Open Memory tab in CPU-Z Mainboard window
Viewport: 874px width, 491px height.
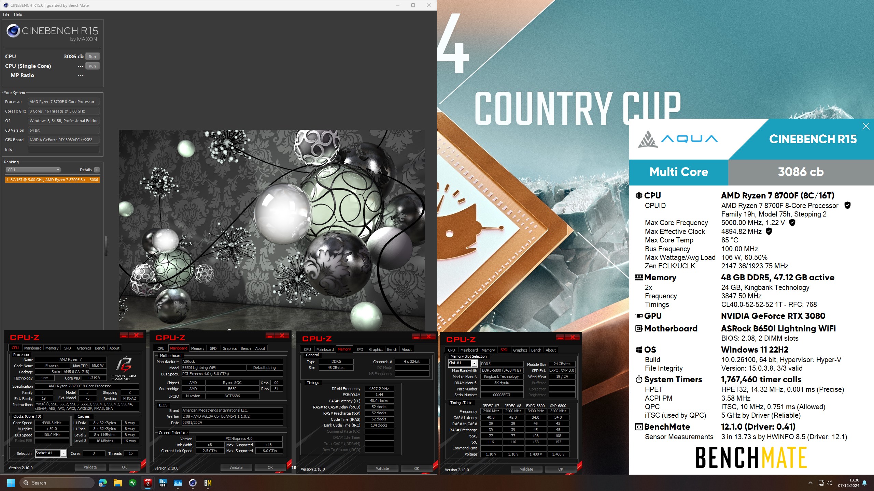(x=198, y=348)
